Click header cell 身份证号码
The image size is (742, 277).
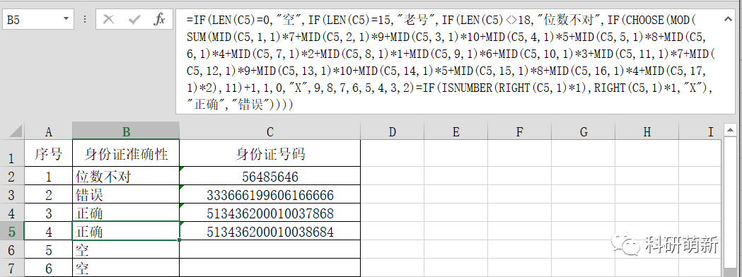[x=269, y=153]
